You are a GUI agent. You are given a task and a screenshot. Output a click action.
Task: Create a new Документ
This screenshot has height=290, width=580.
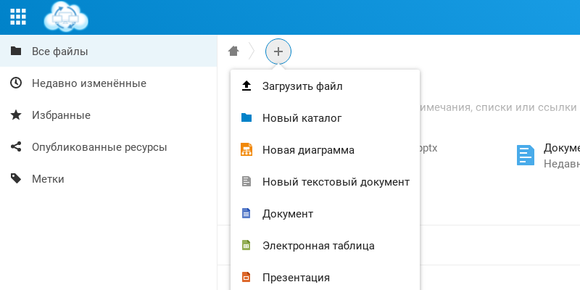coord(325,213)
